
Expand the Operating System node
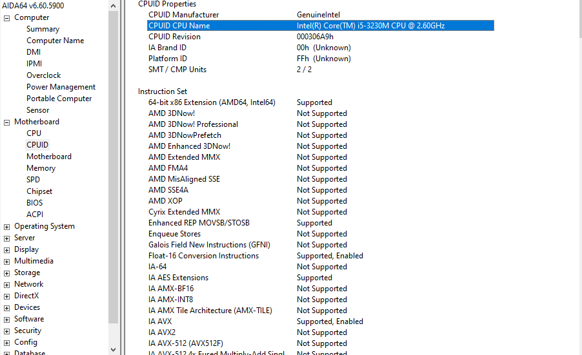[6, 227]
